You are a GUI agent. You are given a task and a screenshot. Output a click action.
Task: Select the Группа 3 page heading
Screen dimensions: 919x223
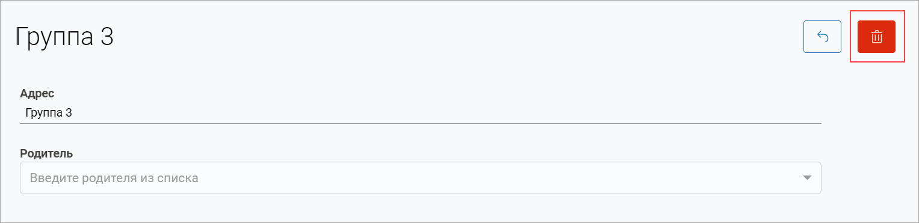point(64,37)
